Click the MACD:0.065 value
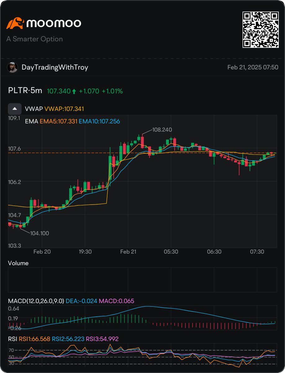The width and height of the screenshot is (285, 373). [117, 301]
